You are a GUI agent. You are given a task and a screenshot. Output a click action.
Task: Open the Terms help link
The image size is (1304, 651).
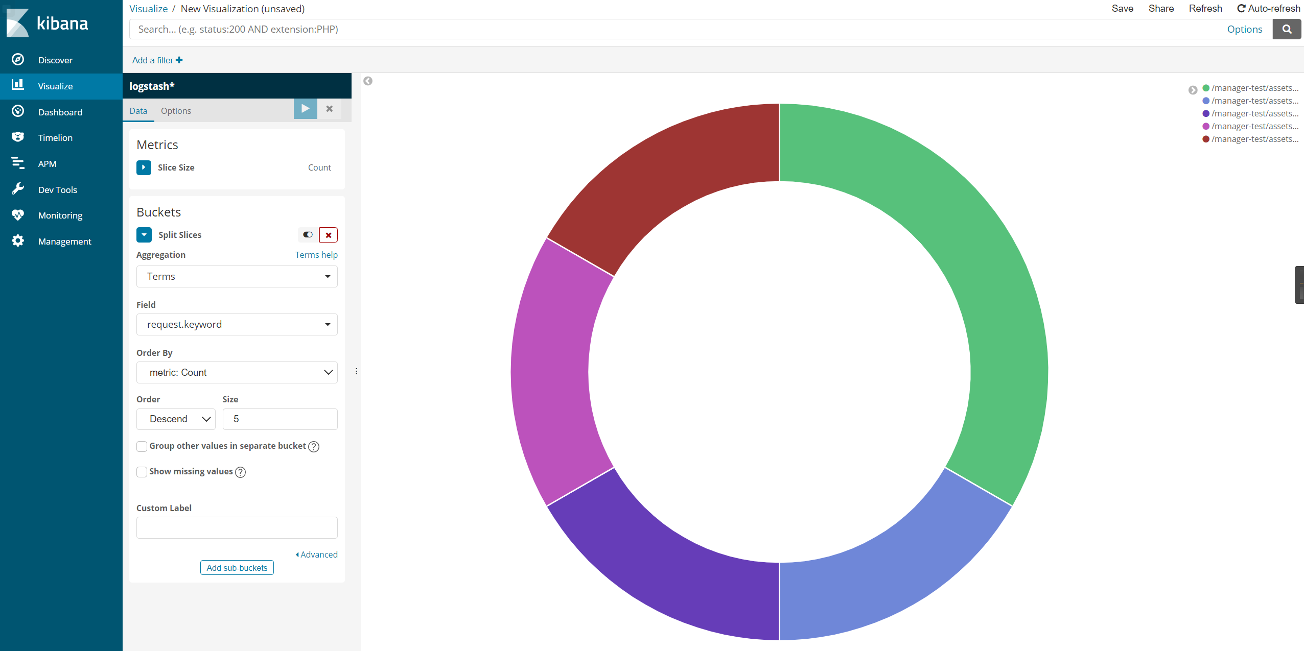pyautogui.click(x=316, y=255)
